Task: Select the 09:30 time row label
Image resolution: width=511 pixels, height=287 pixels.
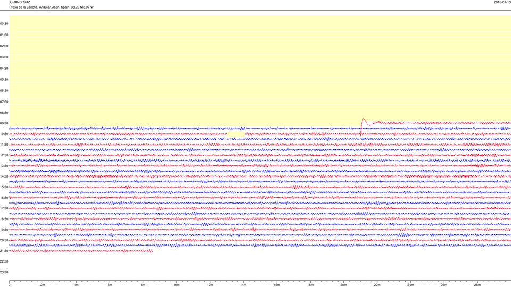Action: (4, 123)
